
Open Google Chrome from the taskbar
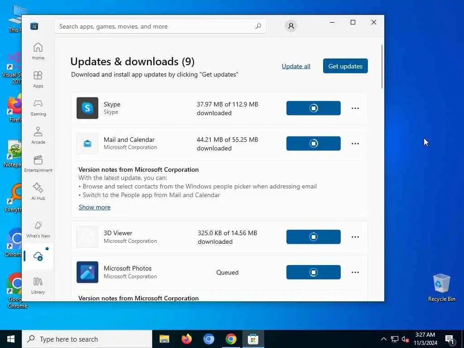(231, 339)
